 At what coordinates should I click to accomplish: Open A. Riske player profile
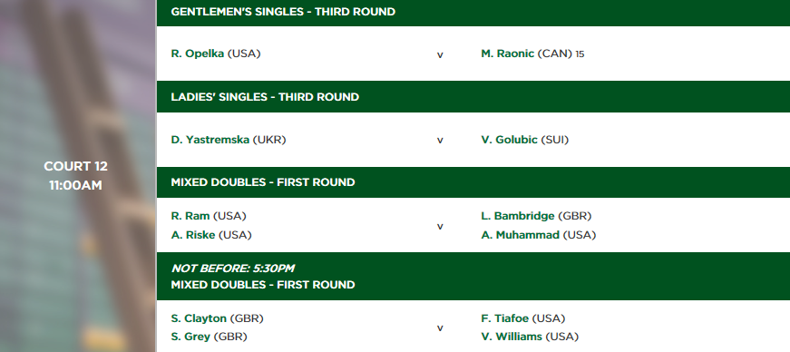pos(193,235)
